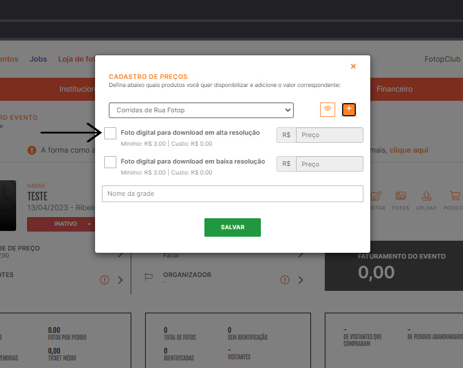Open the Corridas de Rua Fotop event dropdown
The width and height of the screenshot is (463, 368).
point(201,110)
